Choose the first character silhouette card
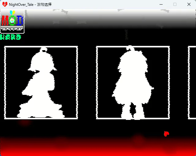Viewport: 196px width, 156px height. (41, 83)
